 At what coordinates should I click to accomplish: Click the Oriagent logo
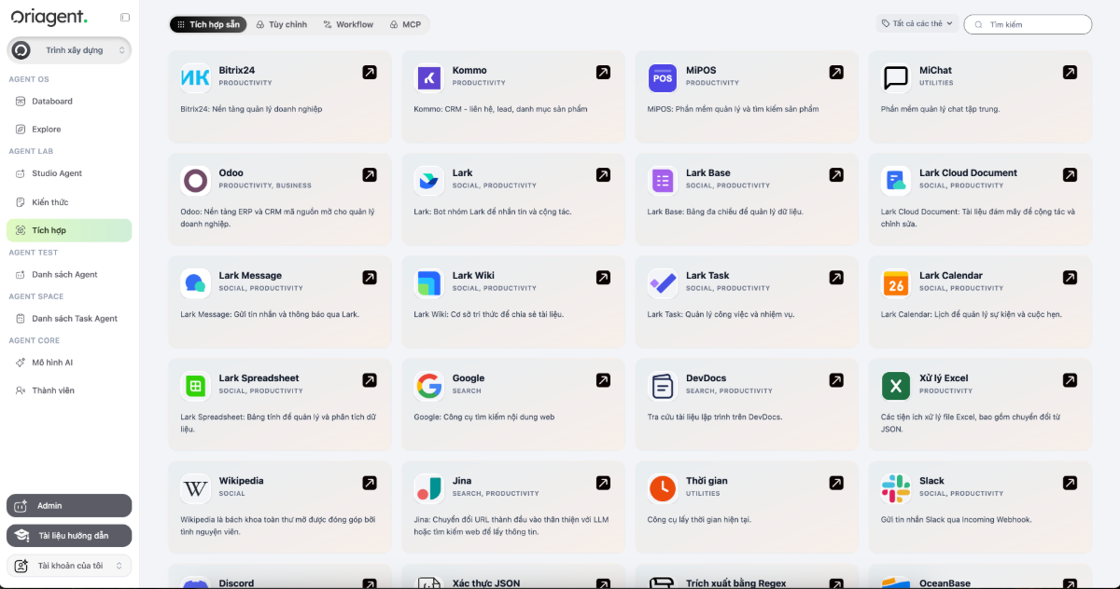tap(49, 18)
